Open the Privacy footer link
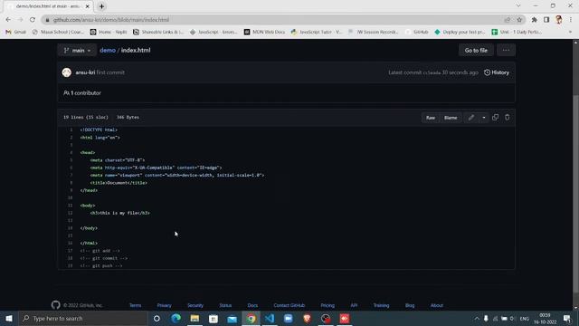579x326 pixels. pyautogui.click(x=165, y=305)
